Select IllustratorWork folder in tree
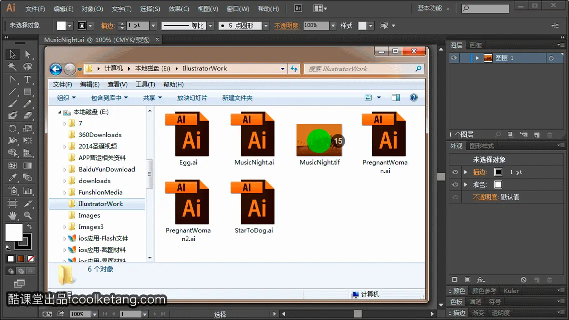569x320 pixels. click(101, 204)
